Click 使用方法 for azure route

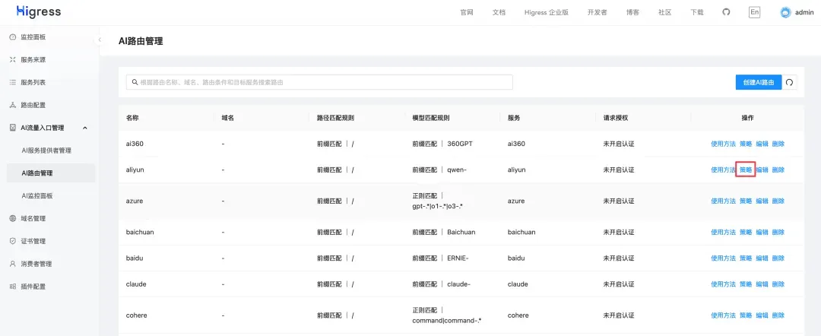coord(723,201)
